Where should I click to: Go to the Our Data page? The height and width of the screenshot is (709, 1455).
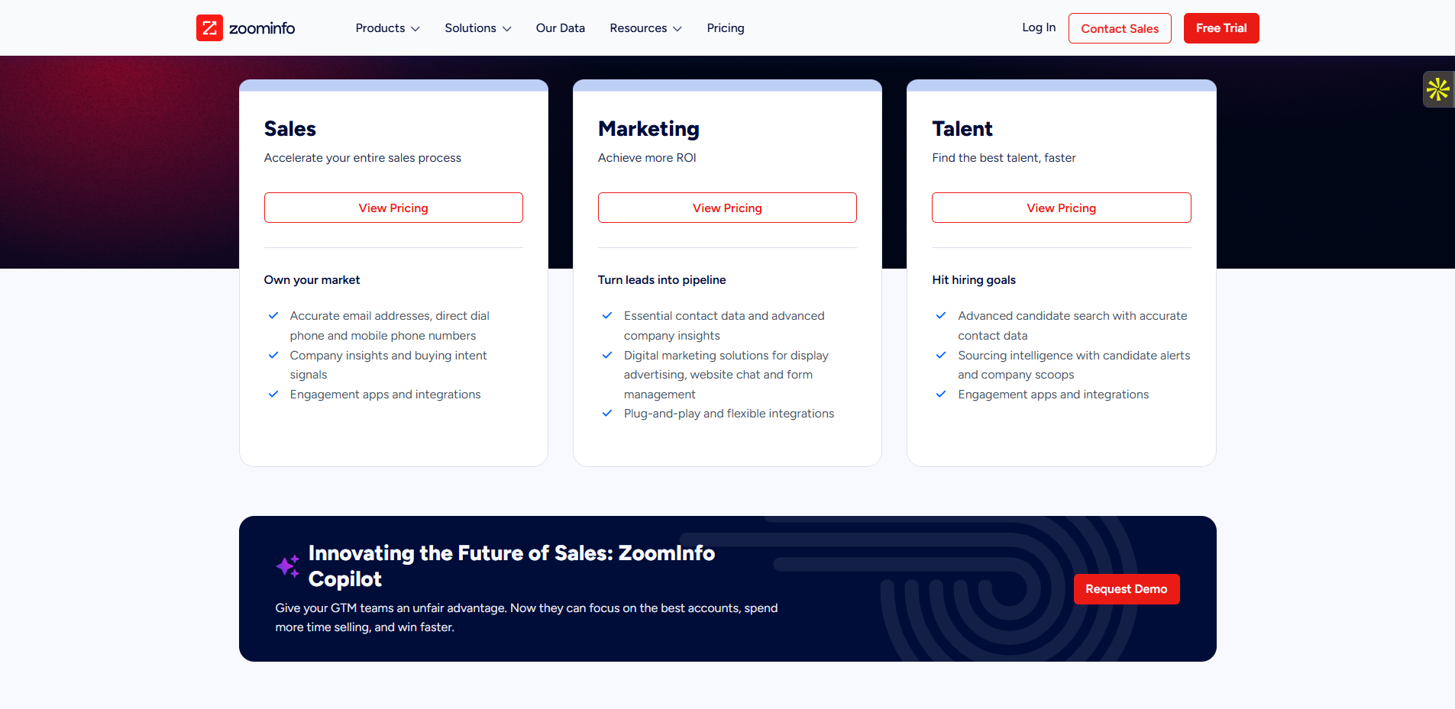click(561, 28)
